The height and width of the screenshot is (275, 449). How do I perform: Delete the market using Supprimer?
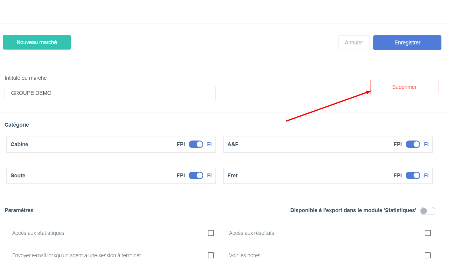click(404, 87)
